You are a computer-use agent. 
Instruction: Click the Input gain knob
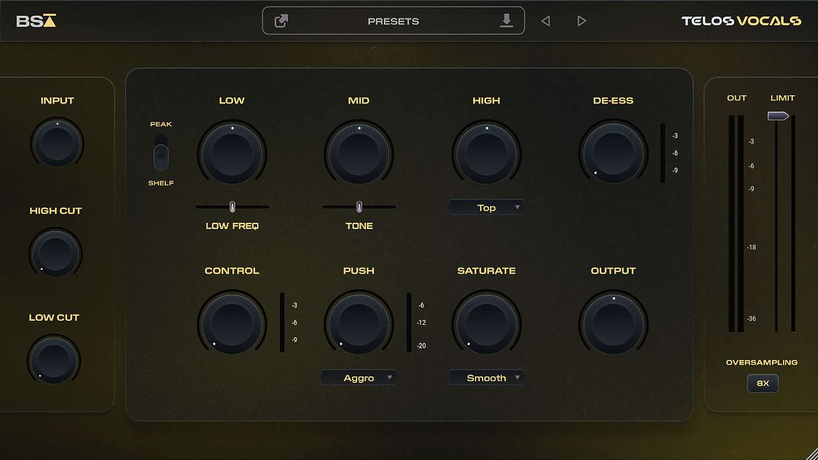[57, 142]
